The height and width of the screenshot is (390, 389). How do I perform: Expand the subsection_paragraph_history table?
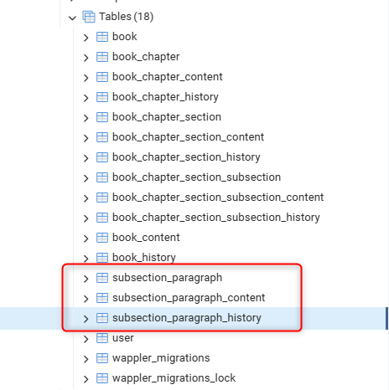pos(86,319)
